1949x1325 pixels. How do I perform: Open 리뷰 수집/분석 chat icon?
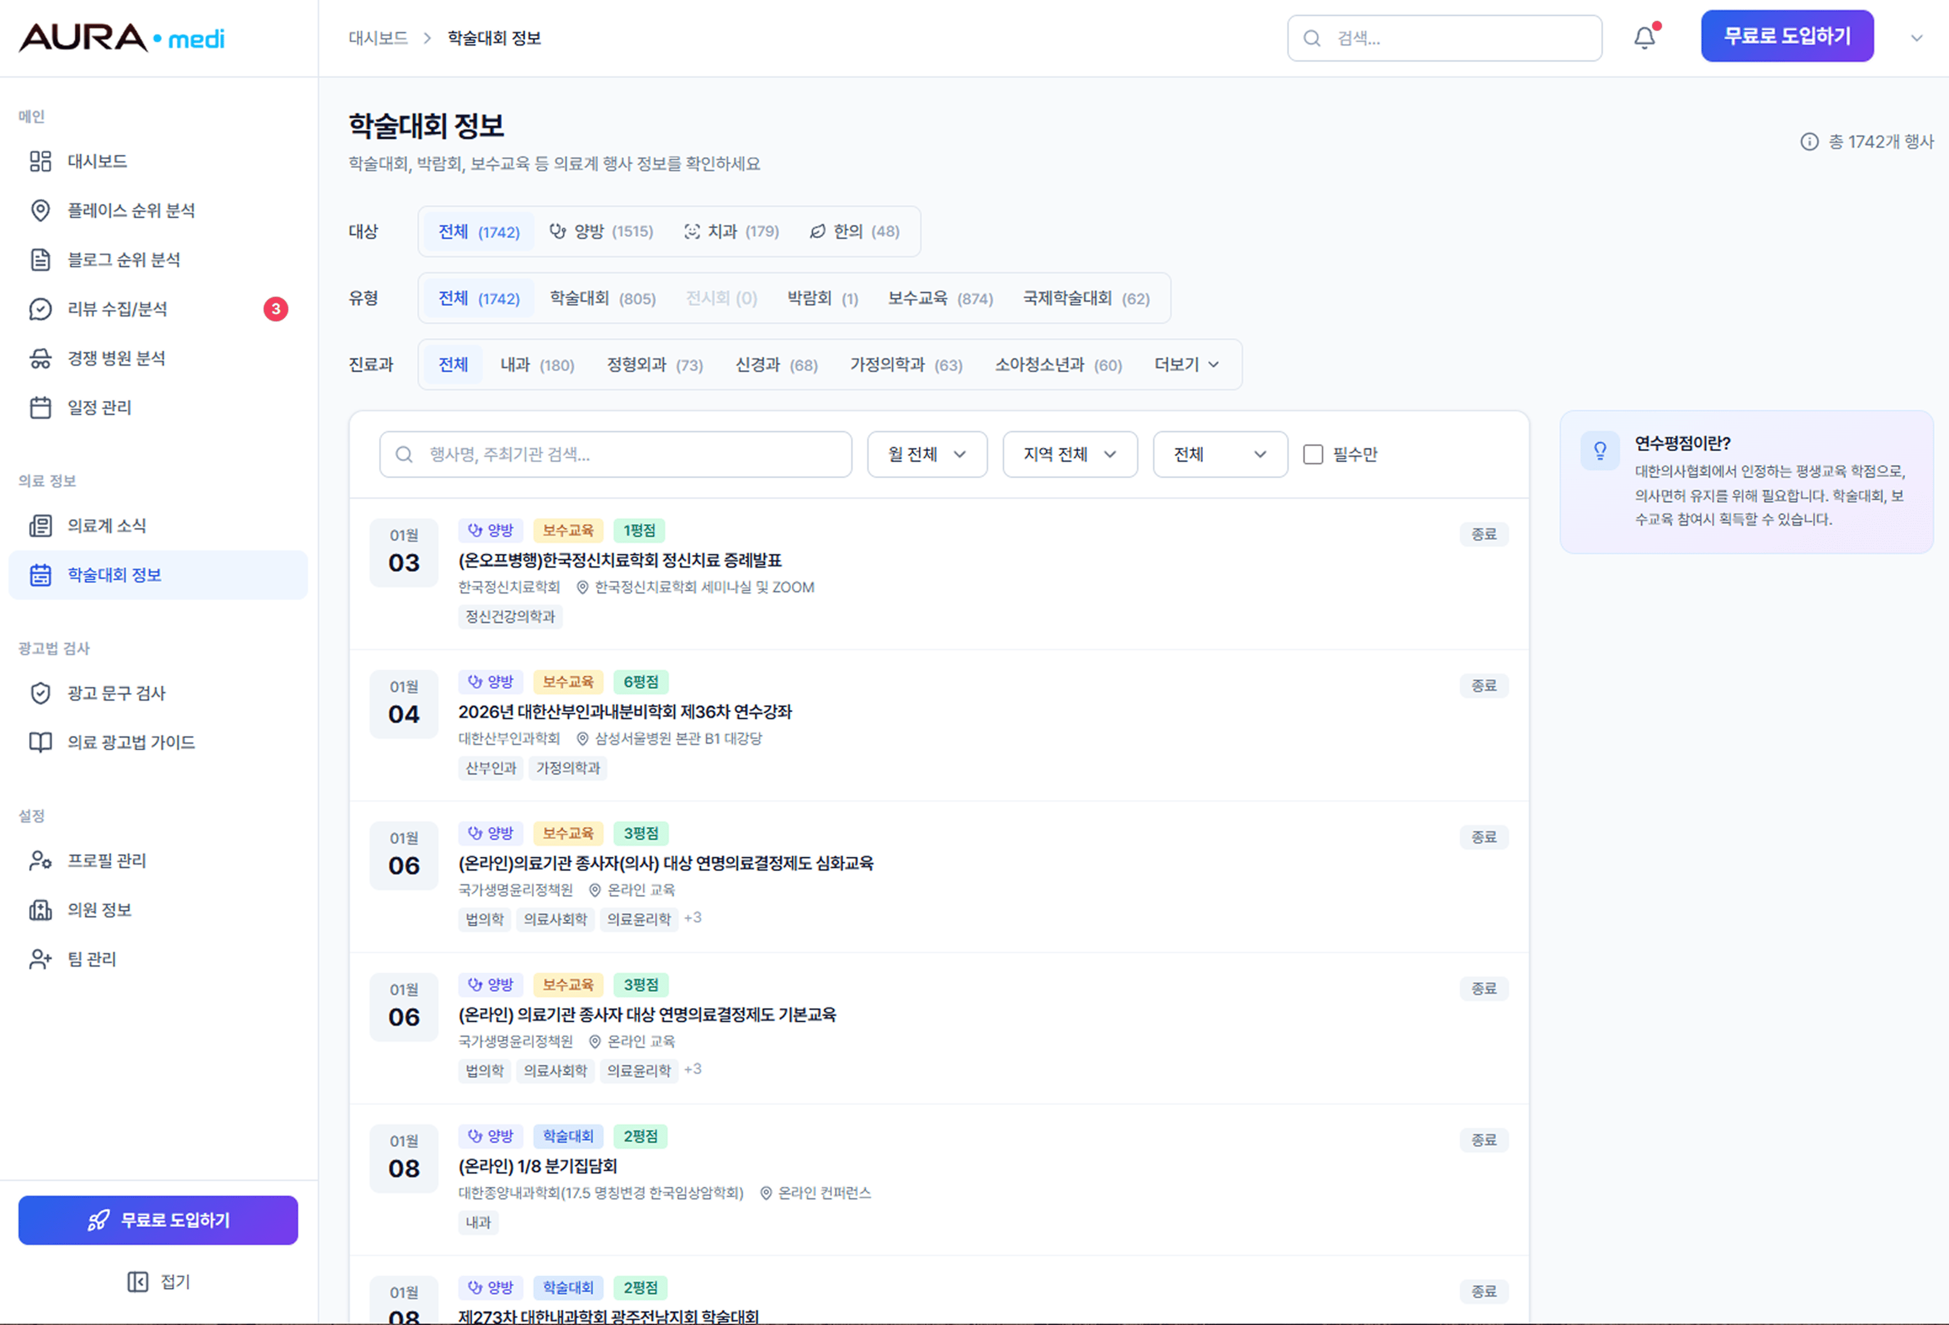click(x=40, y=309)
